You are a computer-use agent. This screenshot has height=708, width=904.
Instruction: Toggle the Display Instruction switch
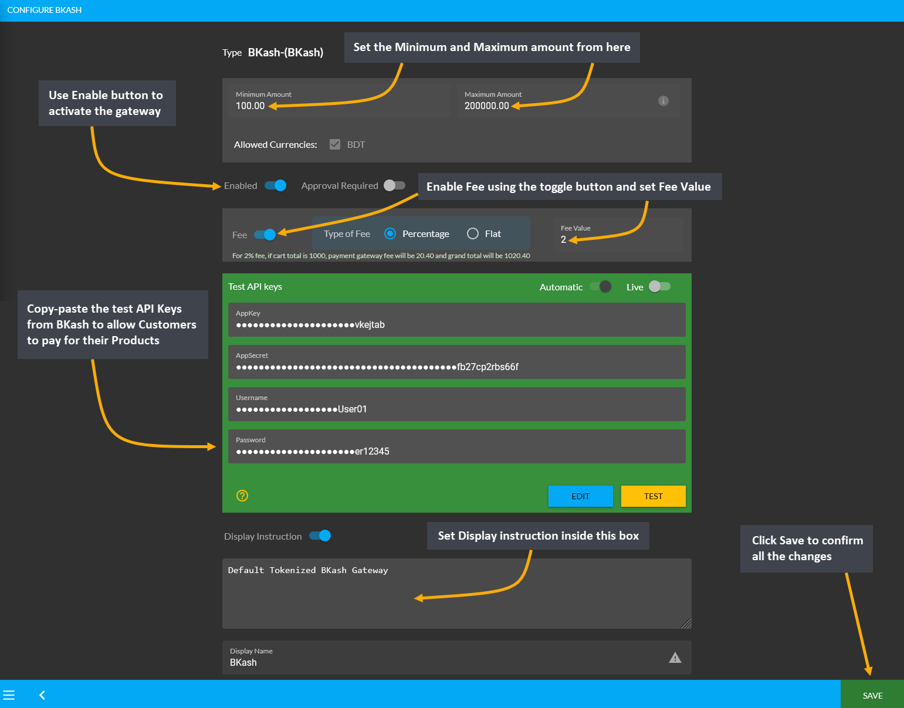point(320,536)
